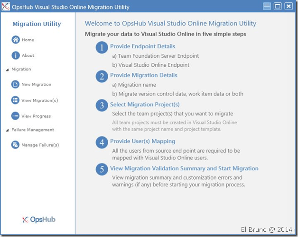Image resolution: width=298 pixels, height=237 pixels.
Task: Click the View Progress icon
Action: (16, 116)
